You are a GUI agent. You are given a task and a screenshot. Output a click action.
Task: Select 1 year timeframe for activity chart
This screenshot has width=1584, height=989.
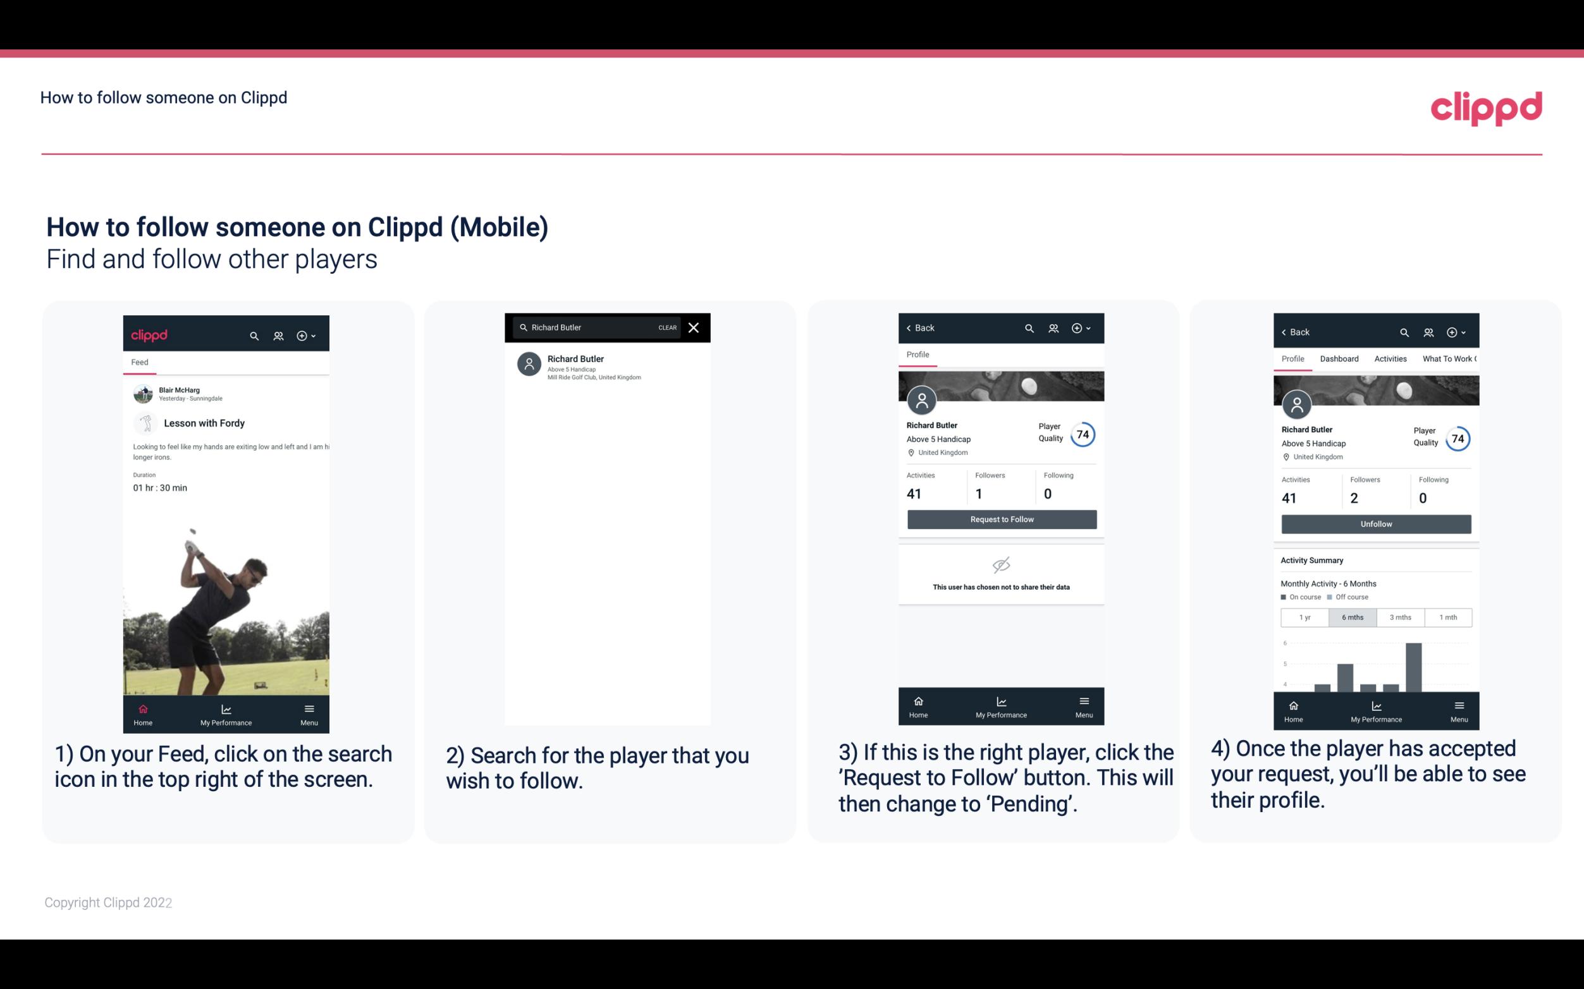click(x=1305, y=616)
